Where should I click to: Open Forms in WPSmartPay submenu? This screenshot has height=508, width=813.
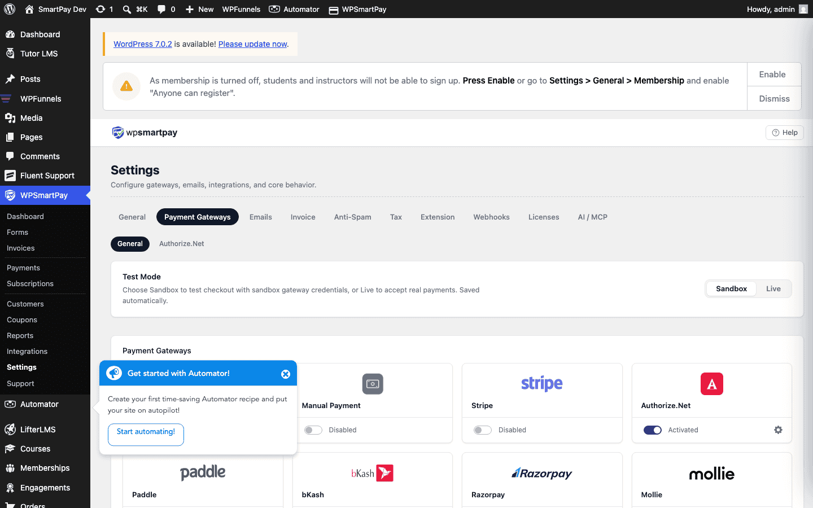click(18, 233)
